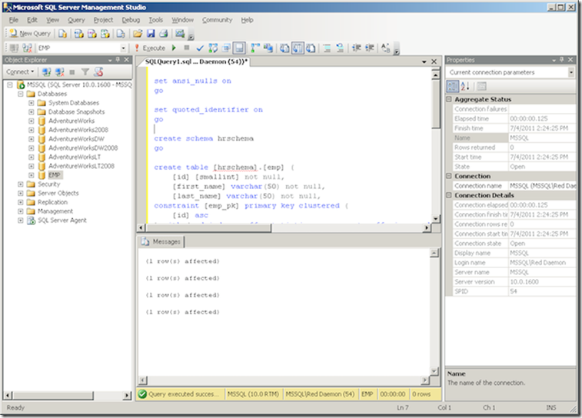
Task: Collapse the Connection Details section
Action: click(x=449, y=195)
